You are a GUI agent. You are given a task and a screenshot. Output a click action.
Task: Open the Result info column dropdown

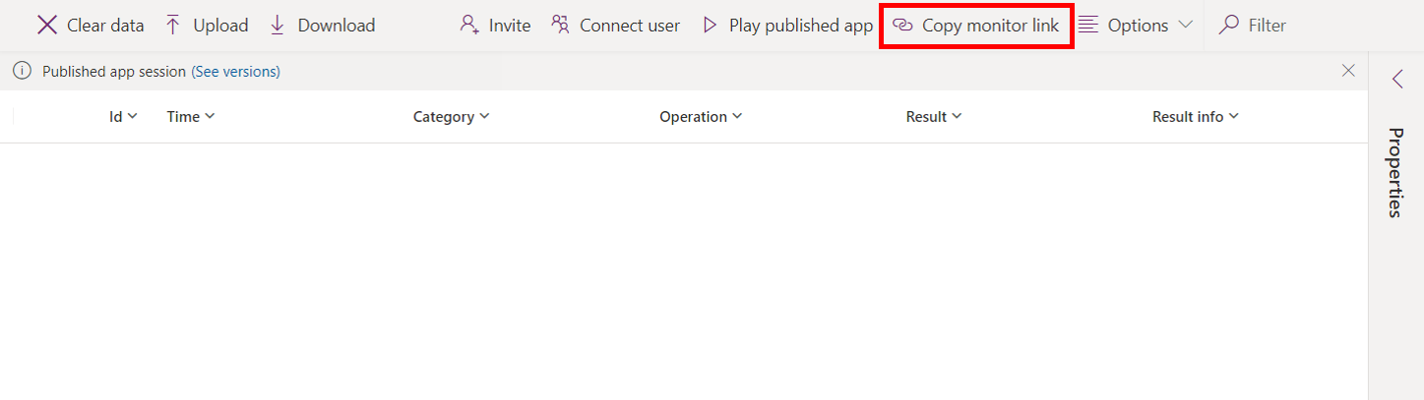[1196, 116]
